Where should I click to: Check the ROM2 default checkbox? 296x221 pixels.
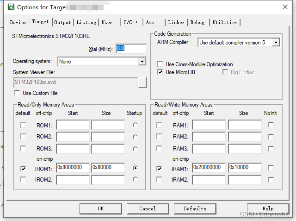[x=23, y=136]
